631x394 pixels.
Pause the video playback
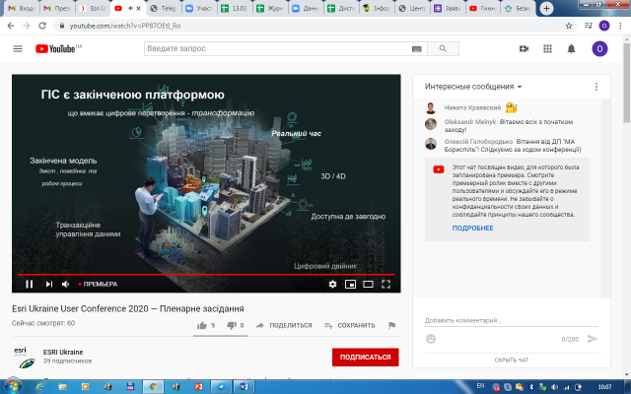[x=29, y=284]
